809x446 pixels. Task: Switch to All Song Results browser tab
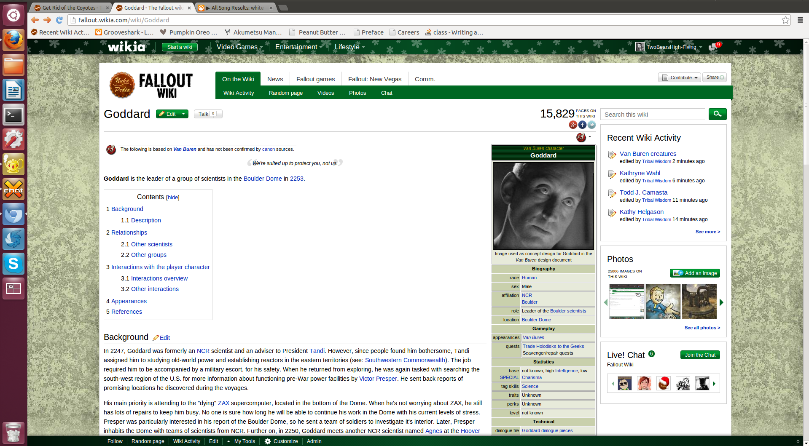236,8
